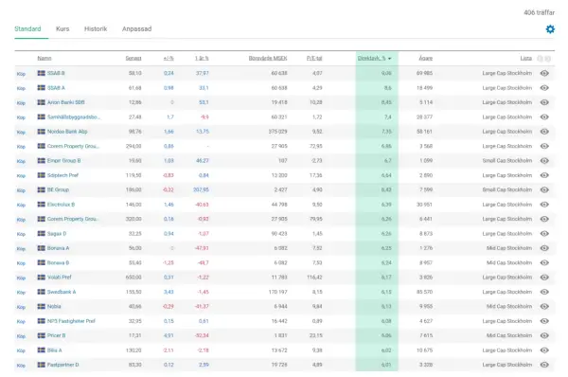The width and height of the screenshot is (568, 377).
Task: Click eye icon in Bonava B row
Action: 544,262
